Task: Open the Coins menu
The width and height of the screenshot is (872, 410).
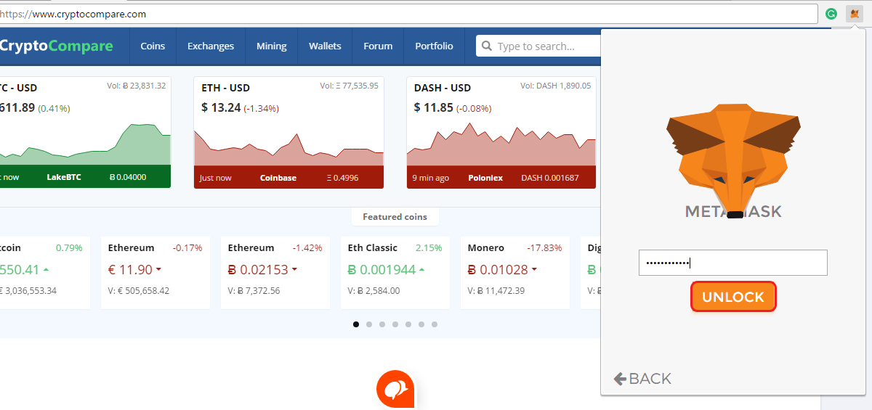Action: pos(153,46)
